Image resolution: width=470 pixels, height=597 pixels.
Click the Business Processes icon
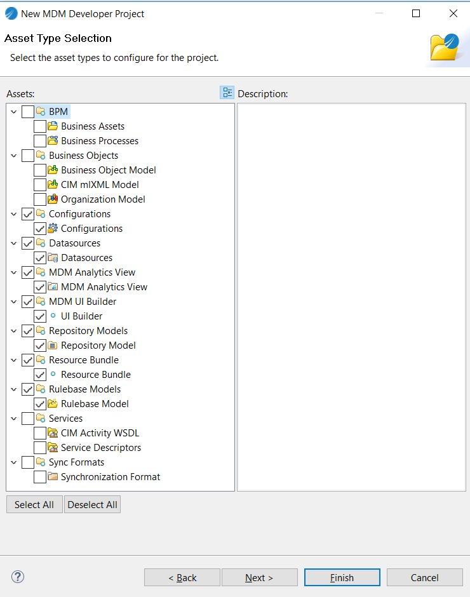tap(53, 140)
